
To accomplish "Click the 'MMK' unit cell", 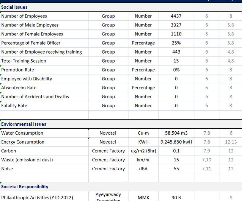I will click(143, 196).
